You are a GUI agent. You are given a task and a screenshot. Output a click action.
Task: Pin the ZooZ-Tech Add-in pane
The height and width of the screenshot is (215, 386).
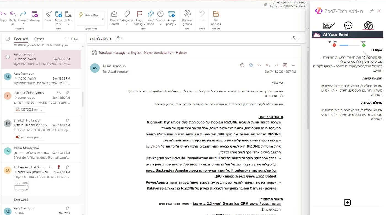point(372,11)
